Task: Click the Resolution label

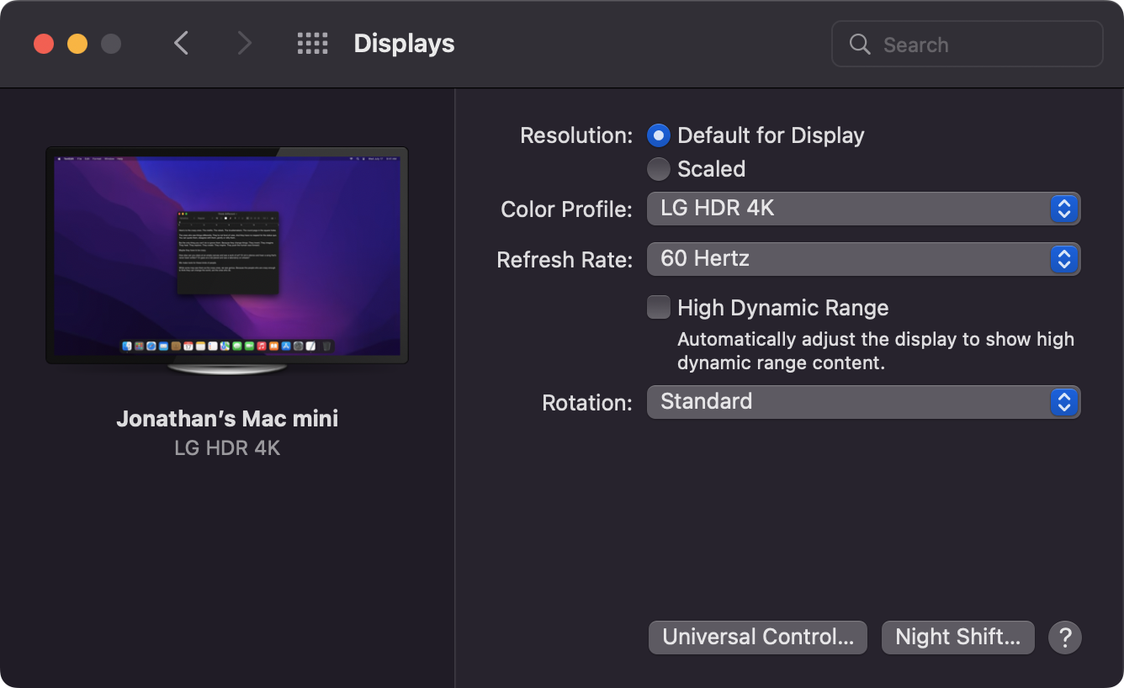Action: [x=576, y=135]
